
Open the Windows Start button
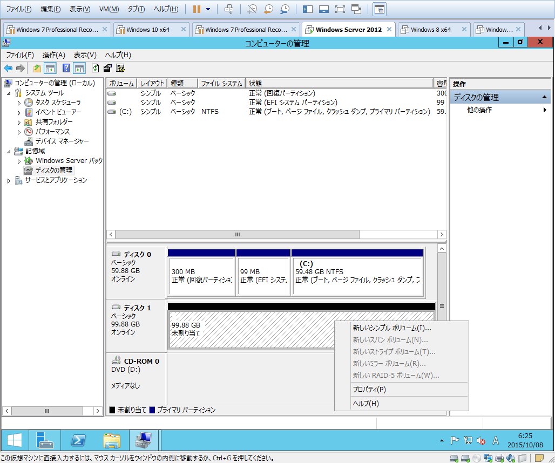click(15, 440)
